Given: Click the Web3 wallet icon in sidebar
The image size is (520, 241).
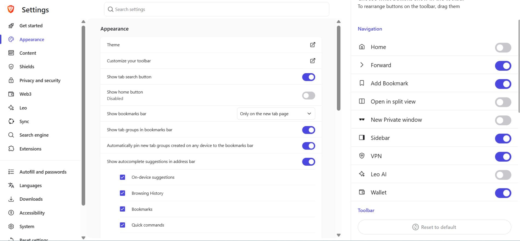Looking at the screenshot, I should coord(11,94).
